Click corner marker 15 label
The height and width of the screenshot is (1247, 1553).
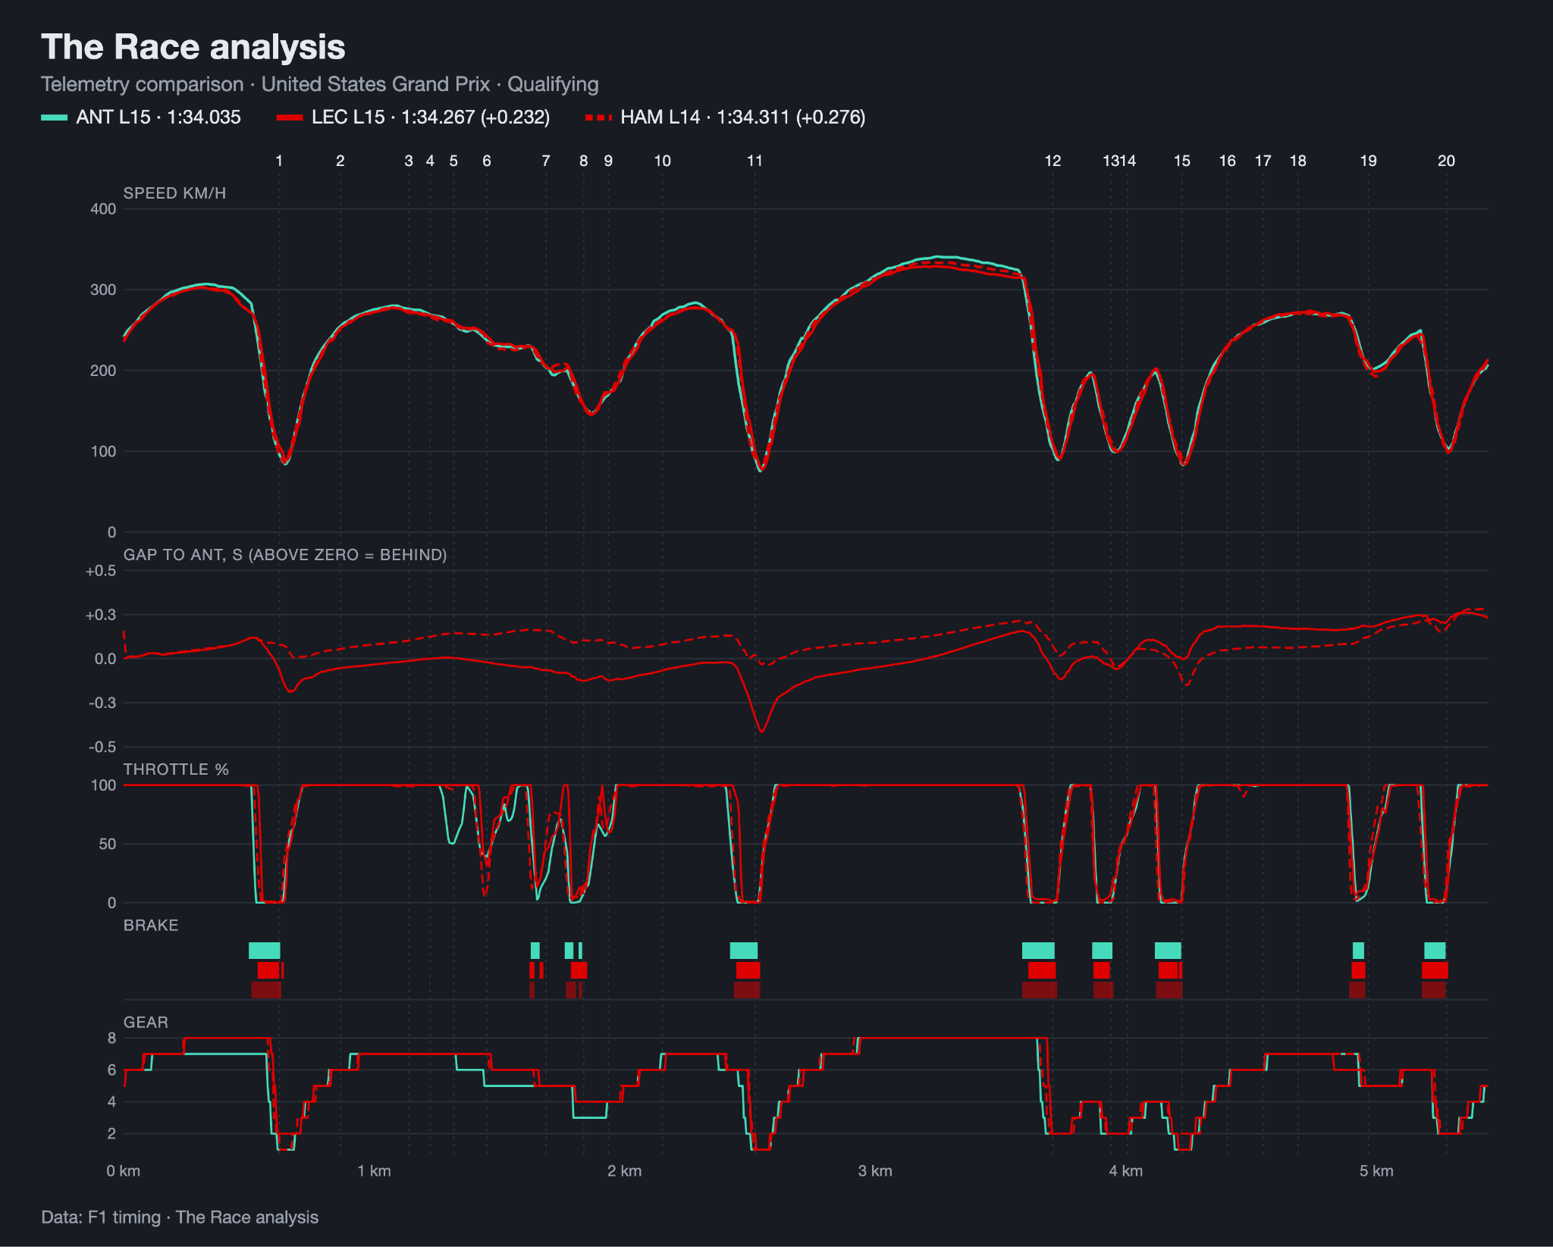[x=1182, y=161]
